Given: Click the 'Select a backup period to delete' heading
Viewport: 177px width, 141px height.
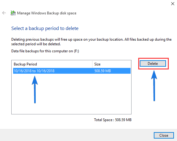Looking at the screenshot, I should click(45, 28).
